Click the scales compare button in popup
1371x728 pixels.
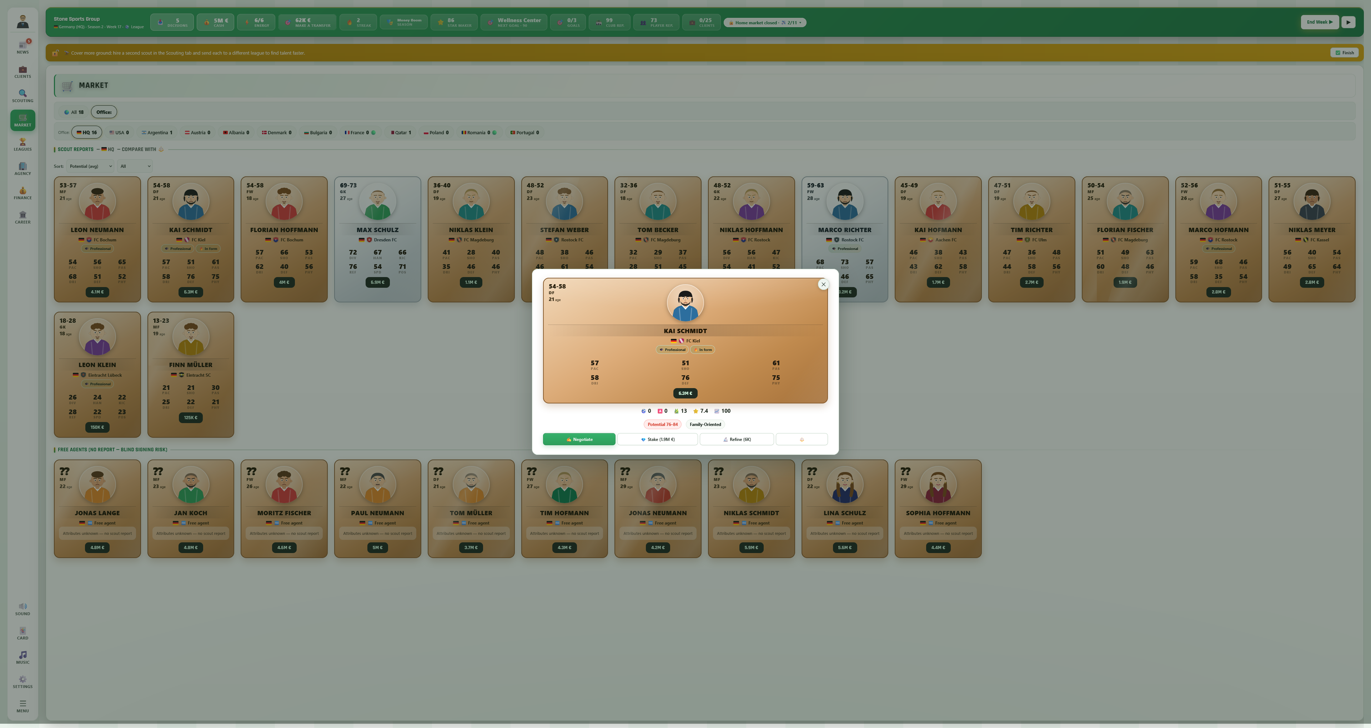pyautogui.click(x=802, y=440)
